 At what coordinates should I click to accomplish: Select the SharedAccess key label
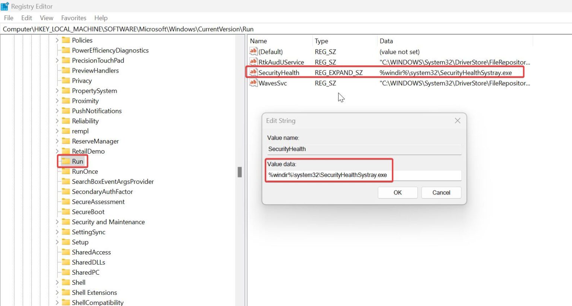click(91, 252)
